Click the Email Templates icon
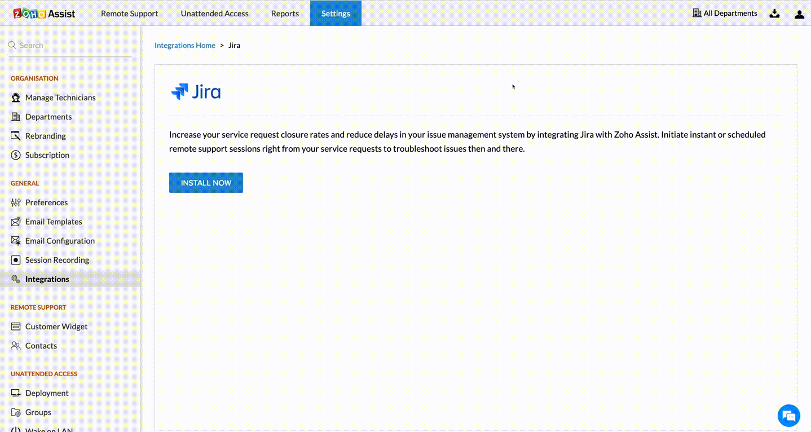Screen dimensions: 811x432 point(16,222)
